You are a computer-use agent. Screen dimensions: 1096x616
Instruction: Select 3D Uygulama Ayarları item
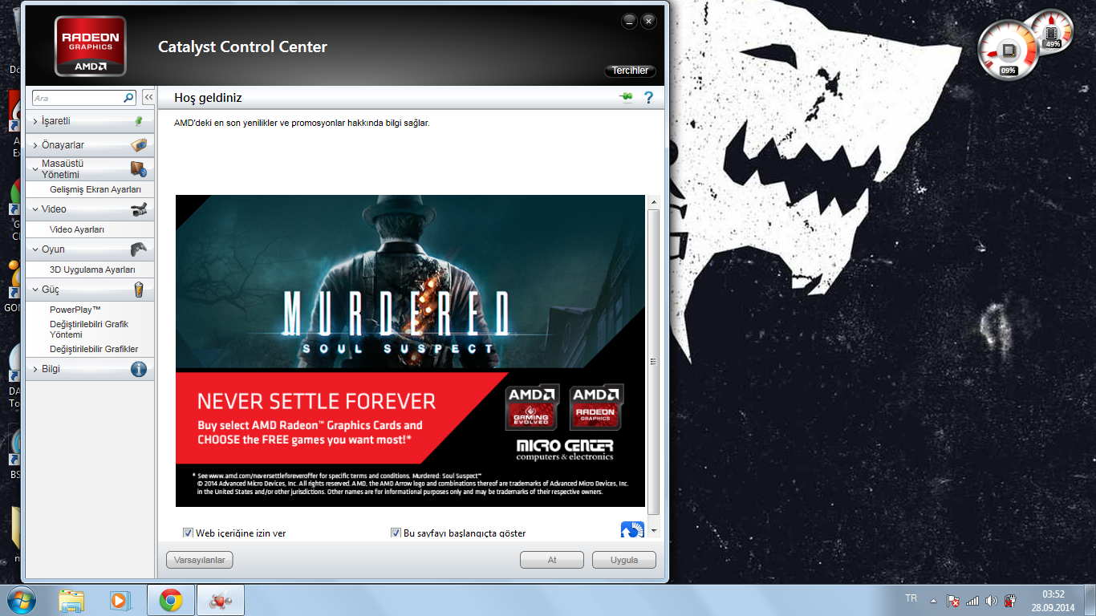tap(91, 269)
